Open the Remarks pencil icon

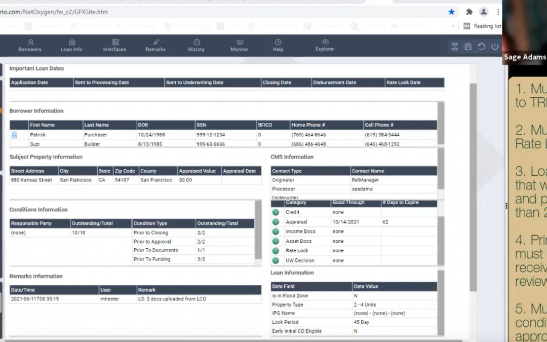156,42
